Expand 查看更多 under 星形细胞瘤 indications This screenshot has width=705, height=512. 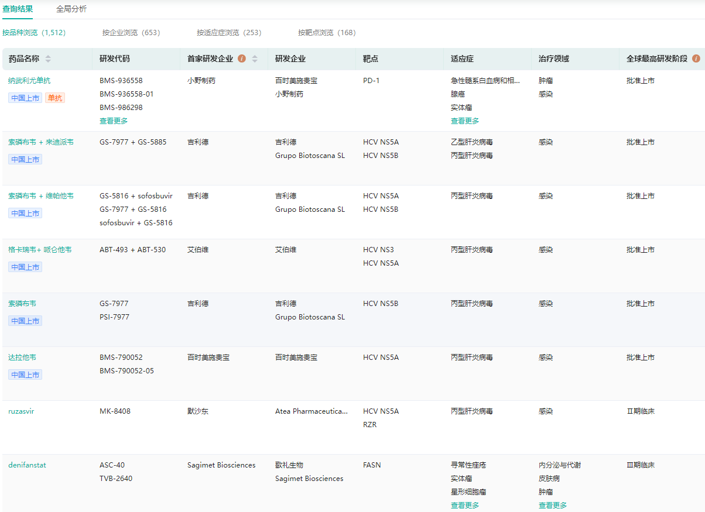point(465,506)
